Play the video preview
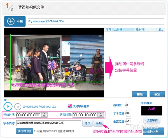The height and width of the screenshot is (138, 168). pos(8,106)
